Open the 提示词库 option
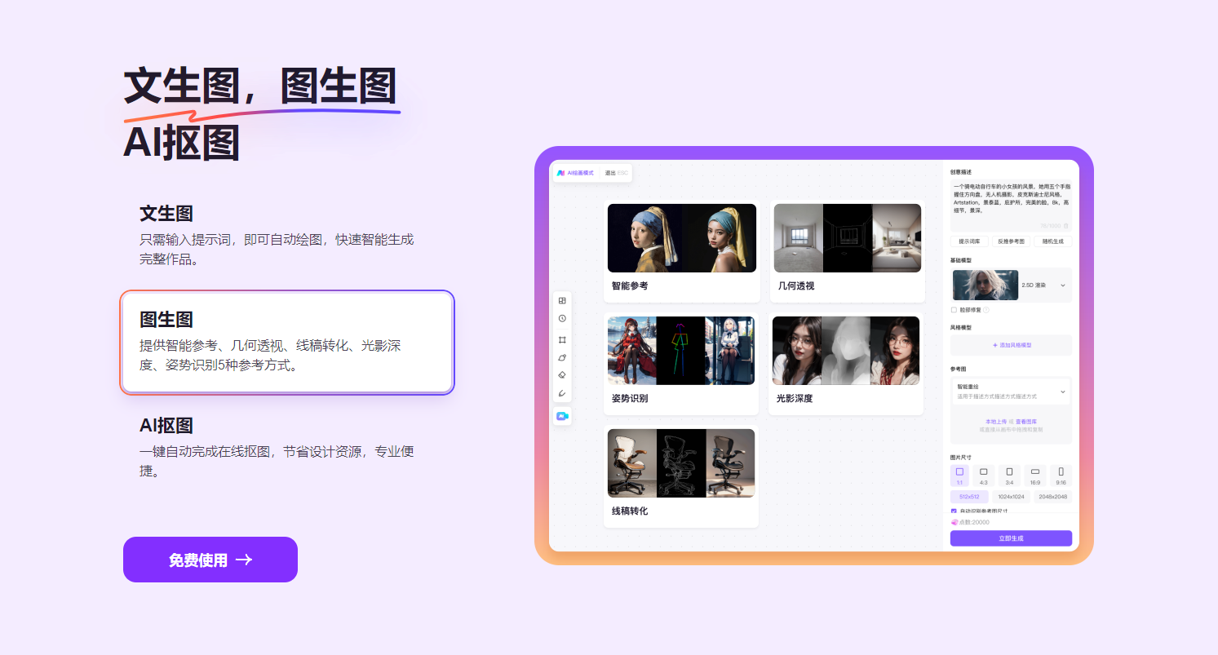The width and height of the screenshot is (1218, 655). click(970, 241)
